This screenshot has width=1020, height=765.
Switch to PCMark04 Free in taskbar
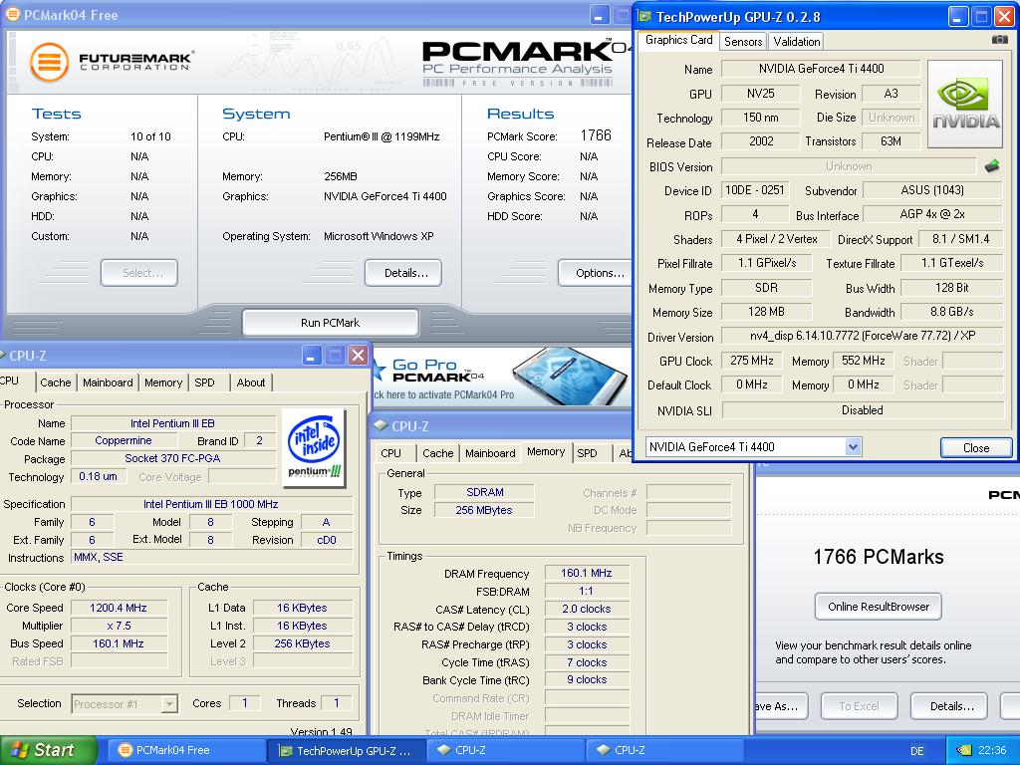click(x=185, y=750)
